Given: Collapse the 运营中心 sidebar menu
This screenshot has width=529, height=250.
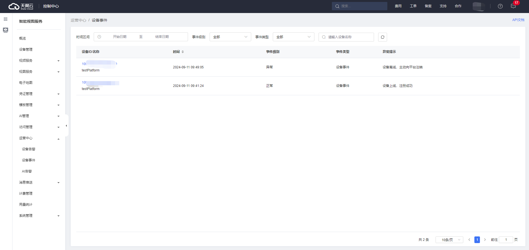Looking at the screenshot, I should point(39,138).
